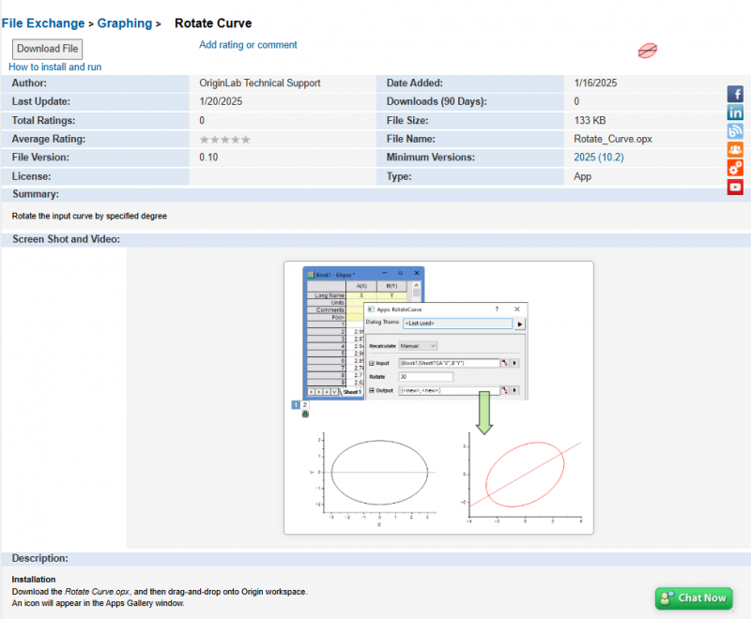Open the community forum icon

pos(736,149)
